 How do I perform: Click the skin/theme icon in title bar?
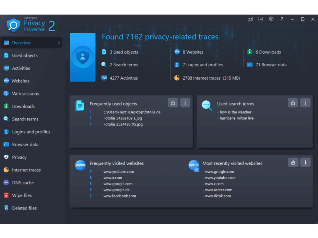[261, 19]
